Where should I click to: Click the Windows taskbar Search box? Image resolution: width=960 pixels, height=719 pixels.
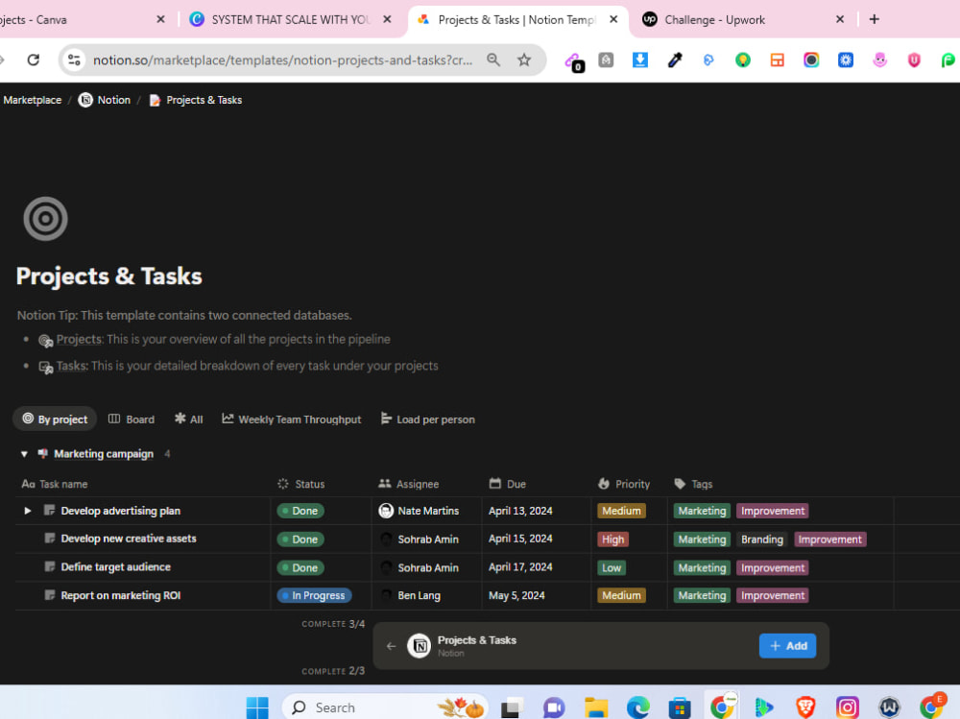click(x=385, y=707)
